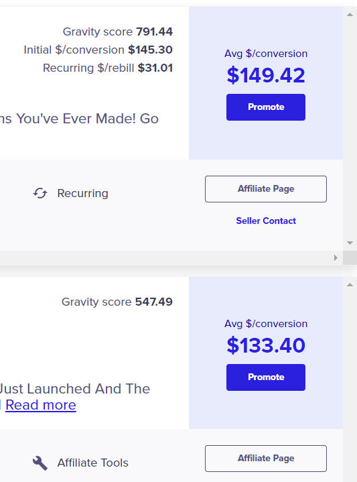Click the first card's scroll down arrow
357x482 pixels.
pos(350,243)
